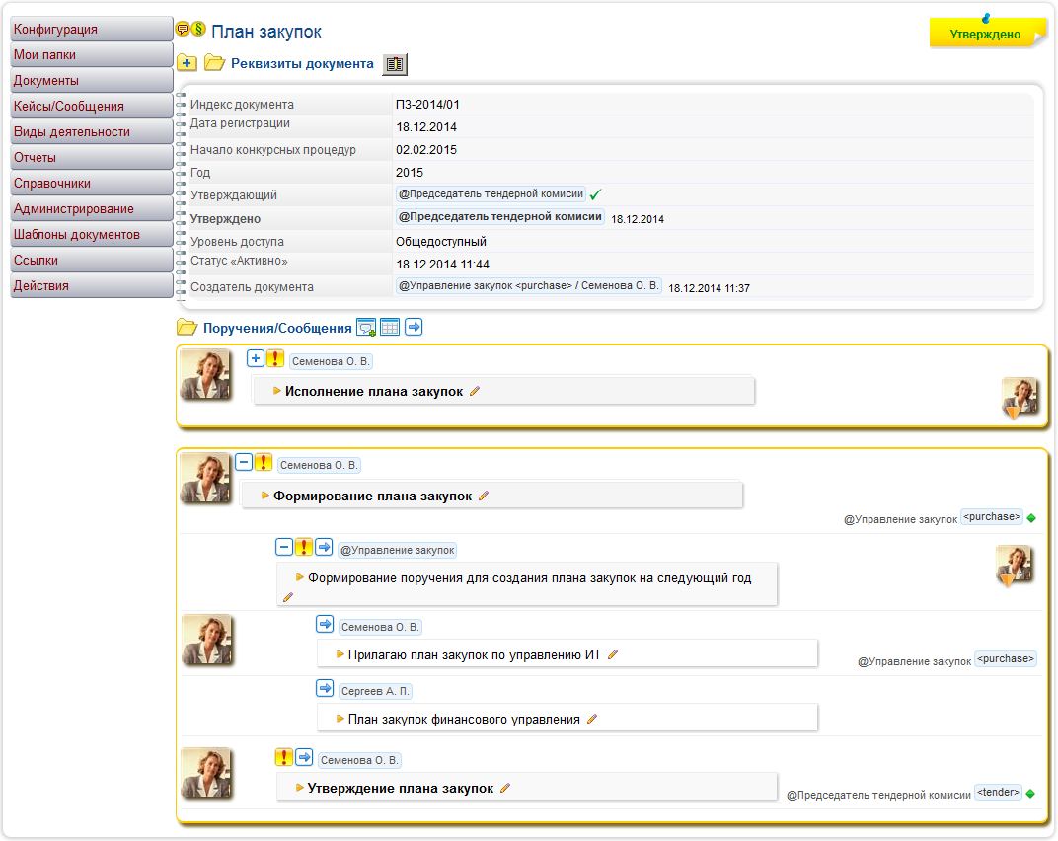Click the <tender> tag link

click(997, 792)
